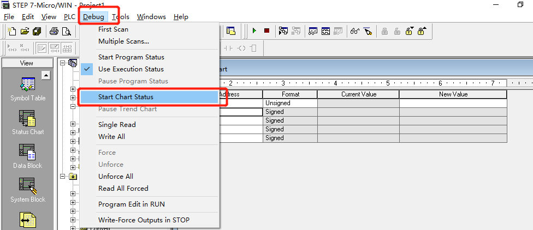533x230 pixels.
Task: Open Data Block from the navigation bar
Action: (28, 156)
